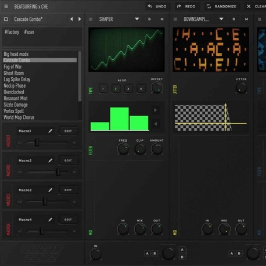
Task: Click Macro1 pencil rename icon
Action: (x=51, y=131)
